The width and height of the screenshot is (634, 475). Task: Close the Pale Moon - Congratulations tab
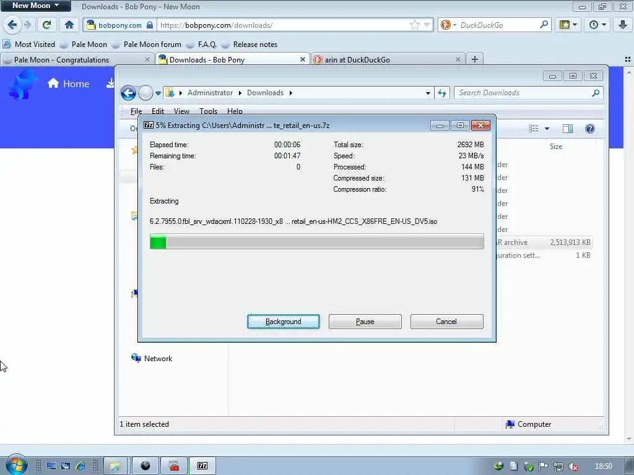pos(147,60)
